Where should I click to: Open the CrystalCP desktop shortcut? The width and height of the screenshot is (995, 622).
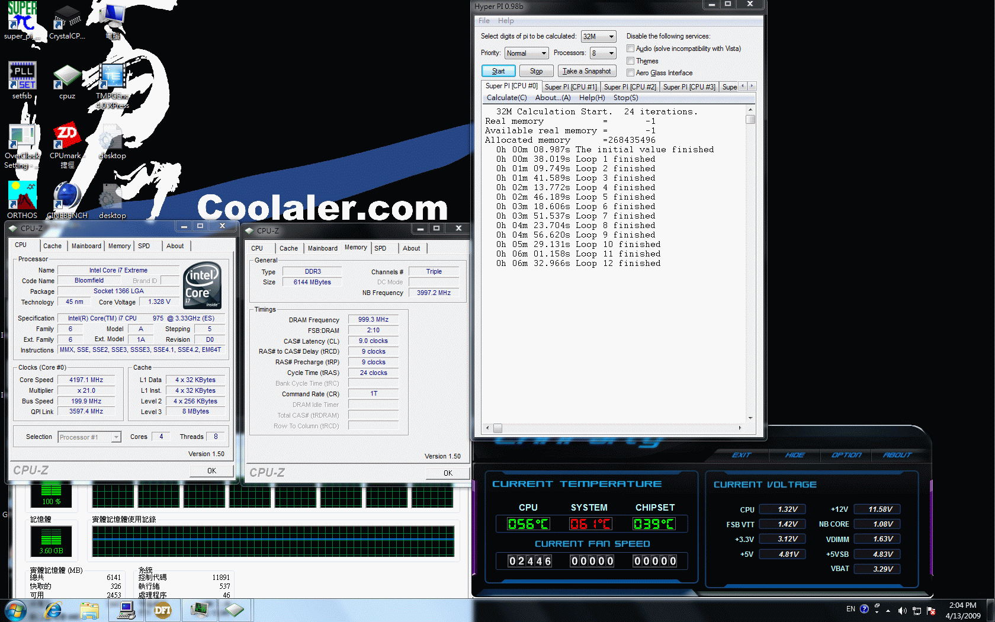(x=67, y=23)
